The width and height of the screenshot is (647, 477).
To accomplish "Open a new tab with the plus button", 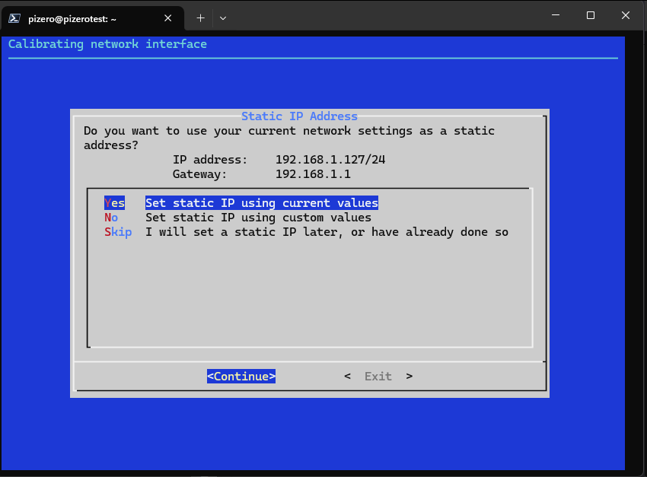I will [201, 17].
